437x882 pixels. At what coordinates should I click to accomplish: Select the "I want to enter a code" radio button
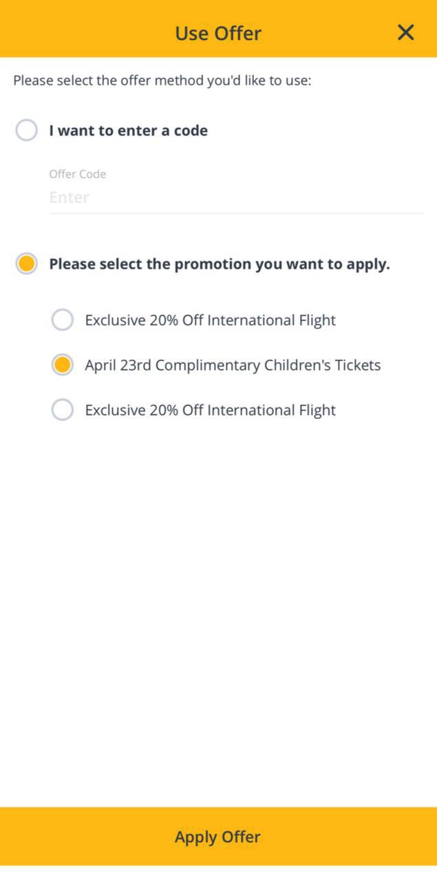[26, 130]
